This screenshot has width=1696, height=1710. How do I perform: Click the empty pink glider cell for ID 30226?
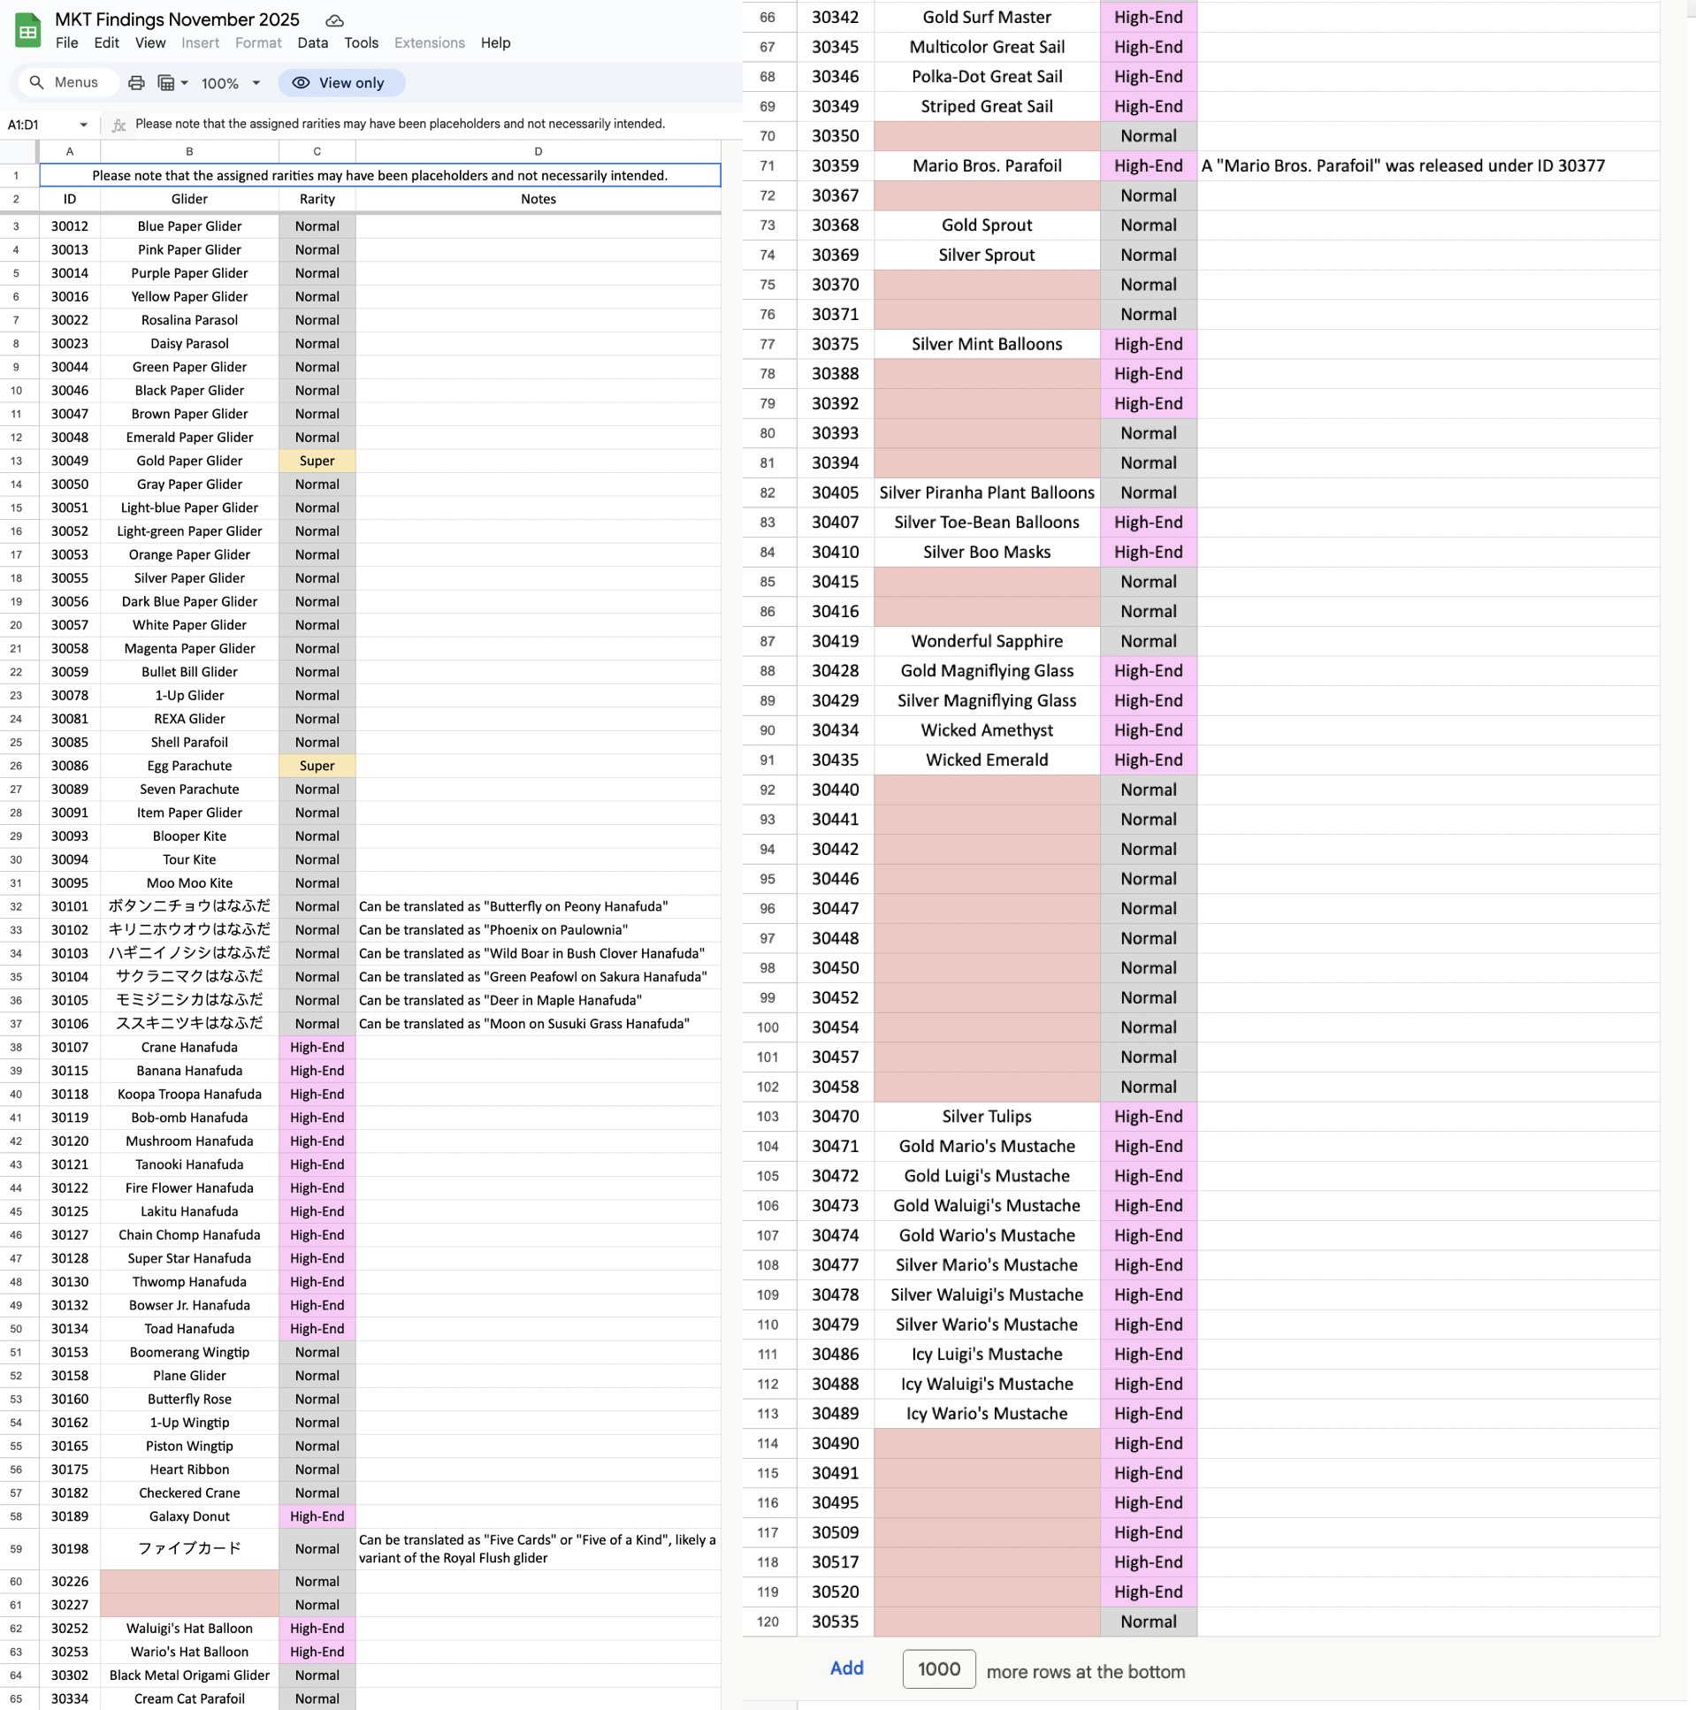click(x=189, y=1582)
